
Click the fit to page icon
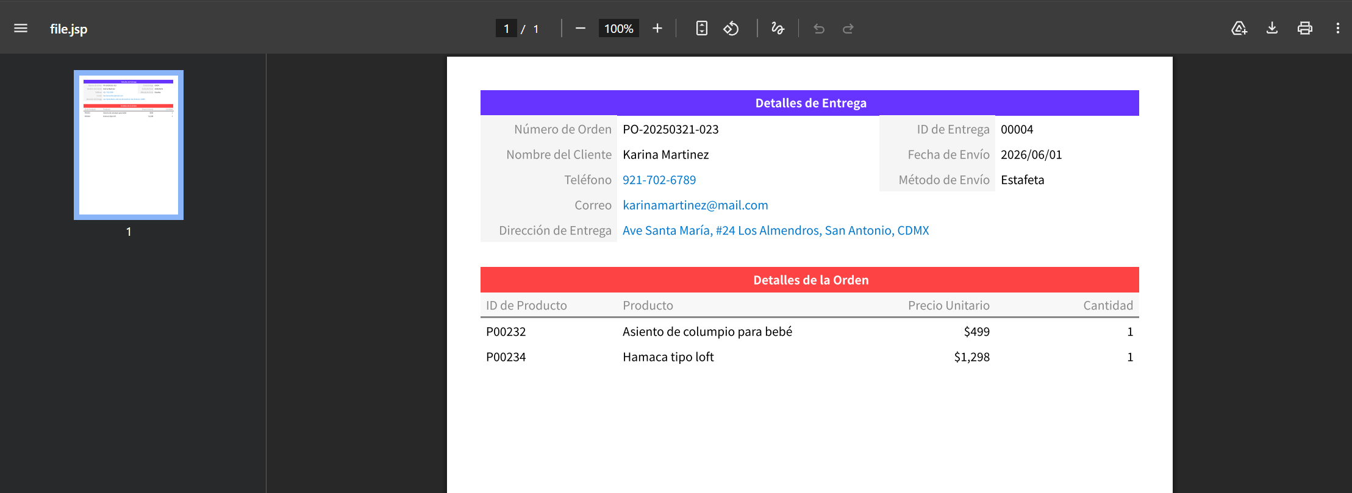tap(701, 29)
